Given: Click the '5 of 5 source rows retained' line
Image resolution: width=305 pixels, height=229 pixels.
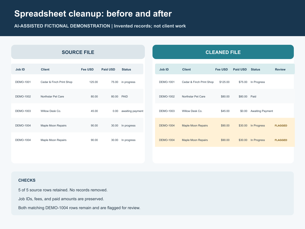Looking at the screenshot, I should click(x=63, y=190).
